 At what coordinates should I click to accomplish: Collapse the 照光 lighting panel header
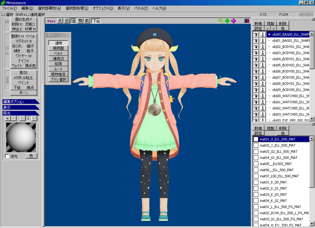tap(21, 113)
